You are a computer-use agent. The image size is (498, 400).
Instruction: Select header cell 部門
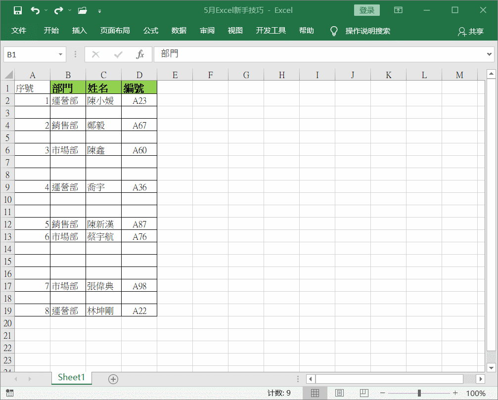pos(68,88)
